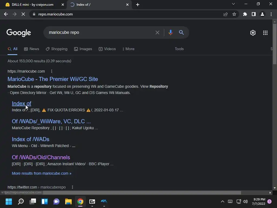Switch to 7-Zip in the taskbar

tap(92, 201)
